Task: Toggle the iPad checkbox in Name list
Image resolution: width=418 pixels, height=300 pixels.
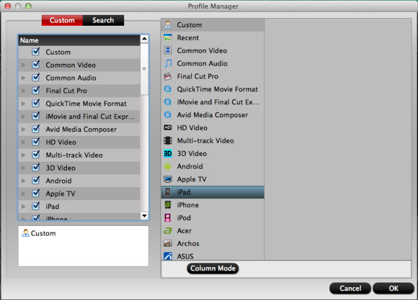Action: pyautogui.click(x=36, y=206)
